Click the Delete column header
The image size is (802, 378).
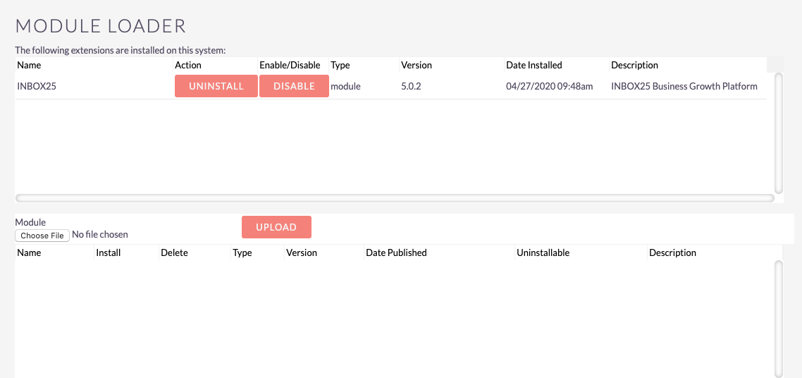click(174, 252)
